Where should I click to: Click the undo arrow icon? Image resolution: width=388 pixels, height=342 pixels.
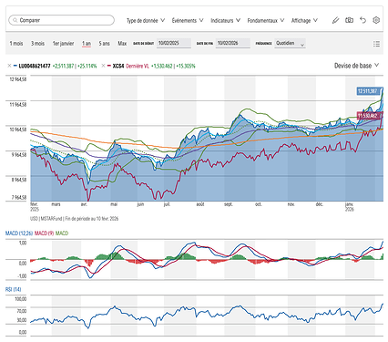point(362,20)
